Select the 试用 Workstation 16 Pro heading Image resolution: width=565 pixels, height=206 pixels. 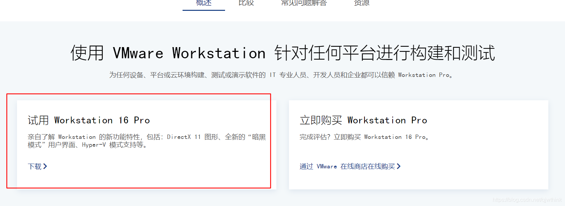(x=89, y=120)
